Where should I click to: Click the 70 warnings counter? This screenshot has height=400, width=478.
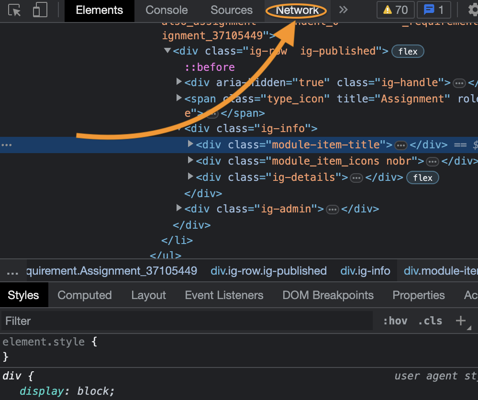[395, 10]
